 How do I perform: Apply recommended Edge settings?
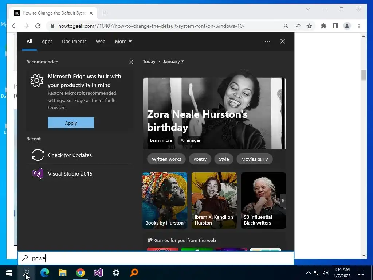(71, 123)
